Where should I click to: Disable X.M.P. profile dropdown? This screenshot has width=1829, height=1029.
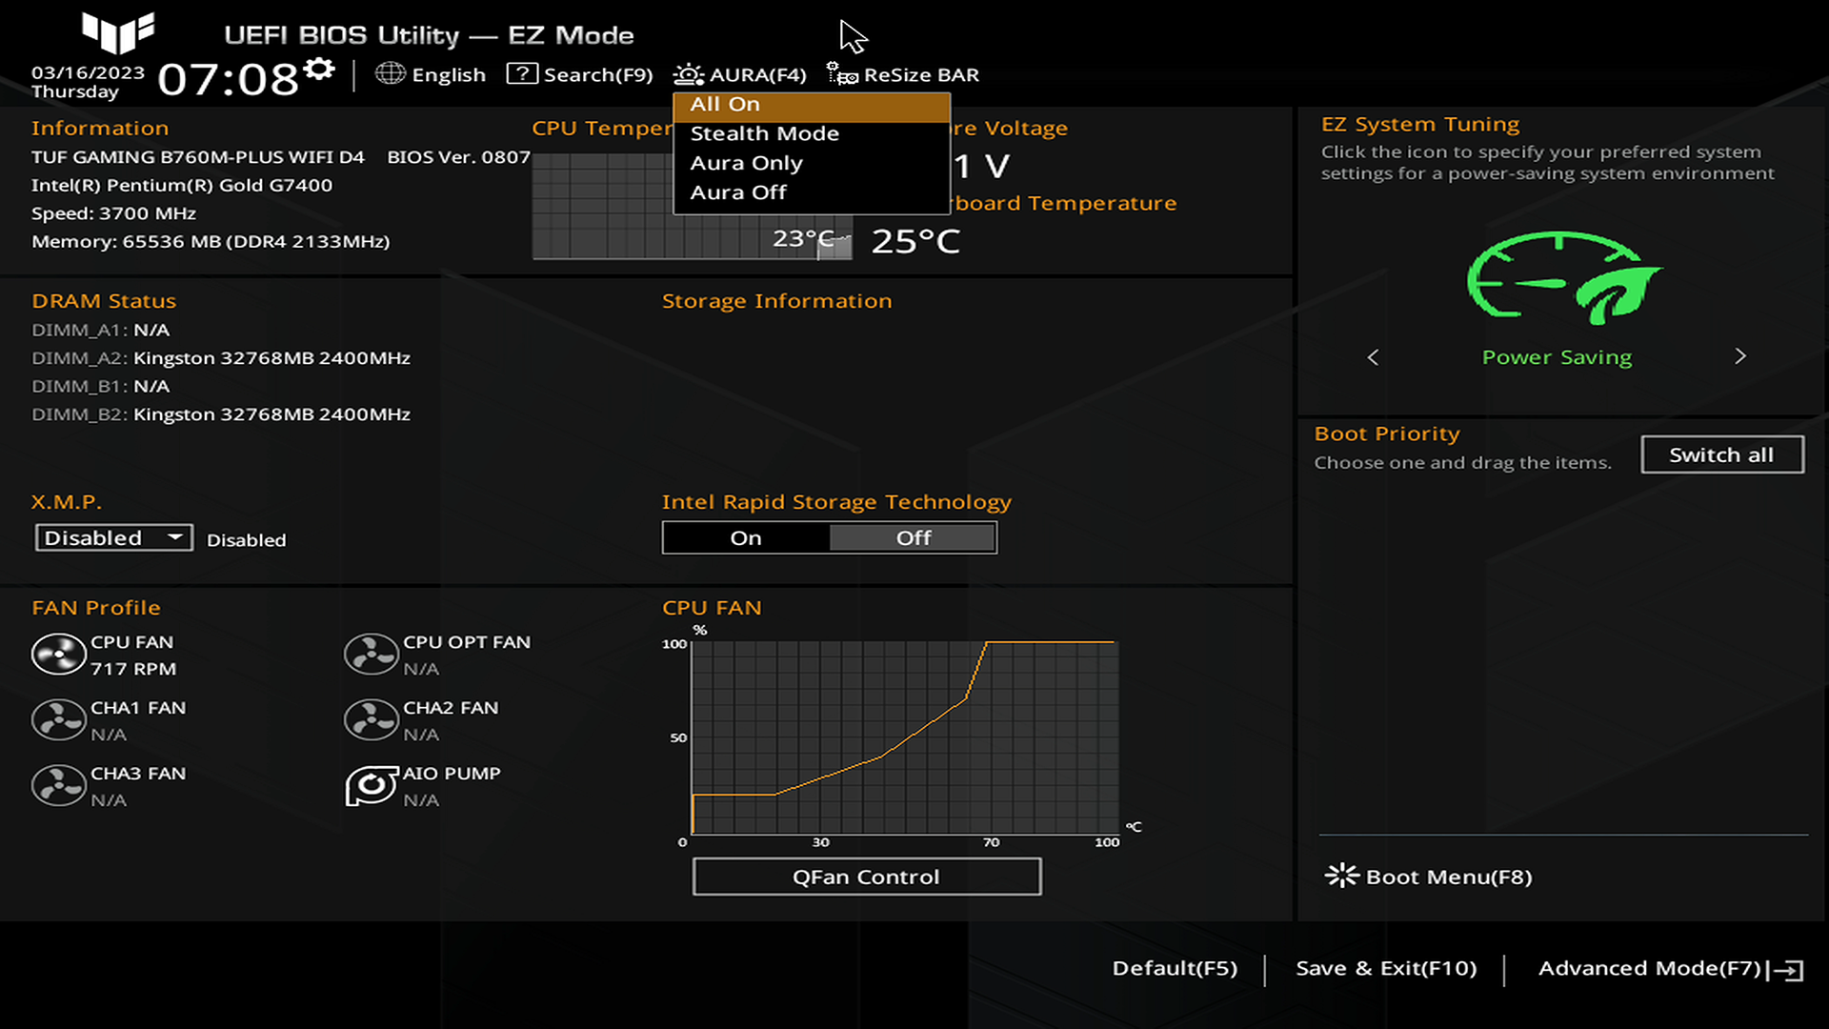(111, 536)
